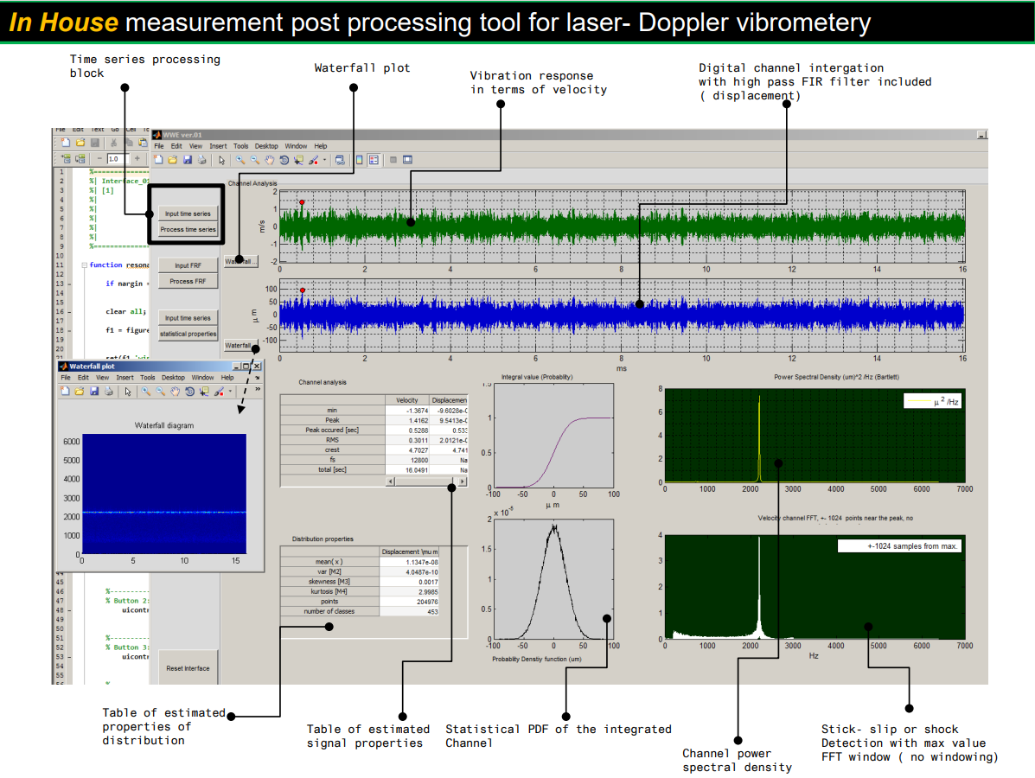
Task: Collapse function code fold at line 11
Action: (85, 265)
